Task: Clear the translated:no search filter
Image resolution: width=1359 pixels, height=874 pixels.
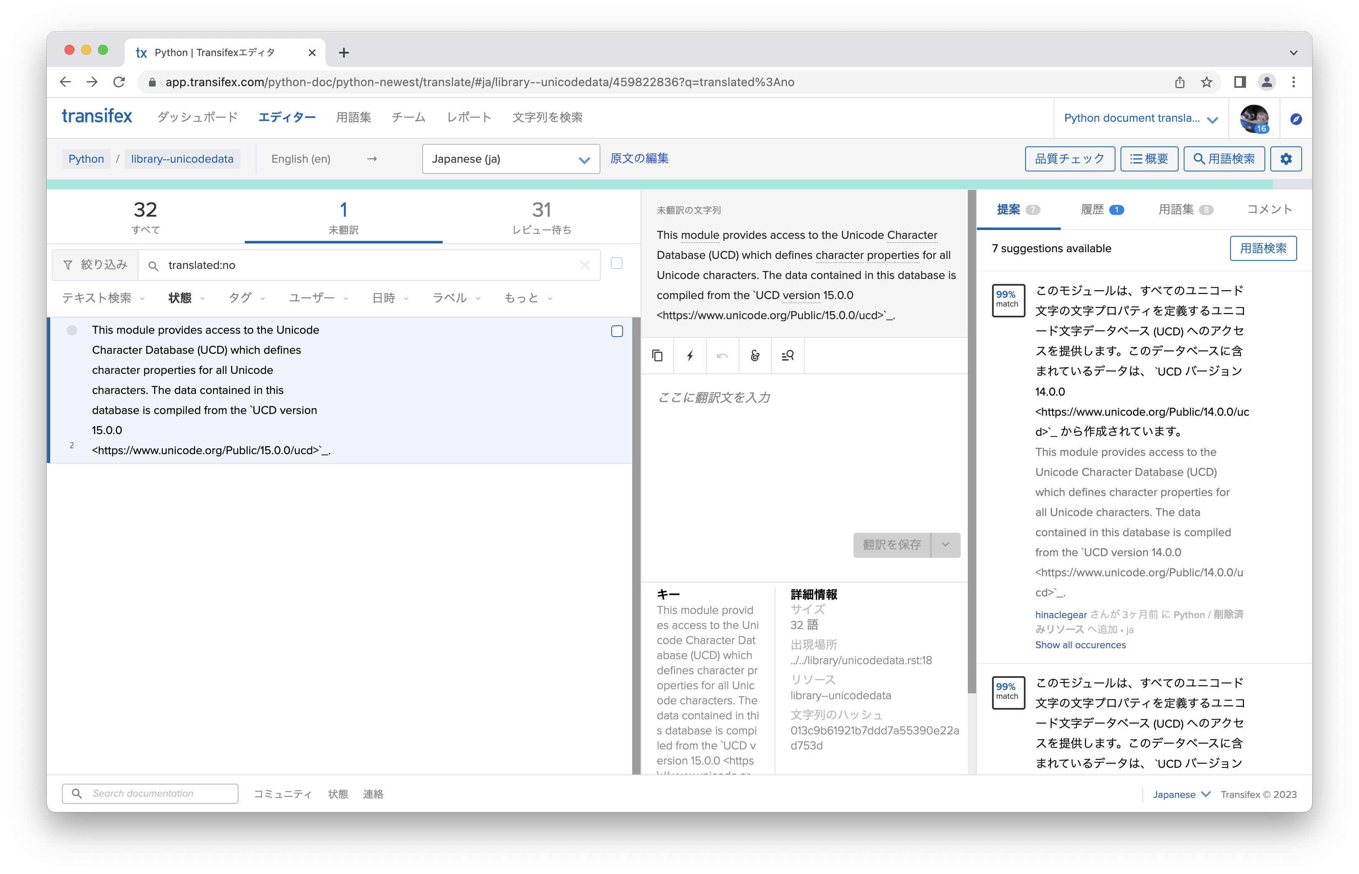Action: tap(585, 265)
